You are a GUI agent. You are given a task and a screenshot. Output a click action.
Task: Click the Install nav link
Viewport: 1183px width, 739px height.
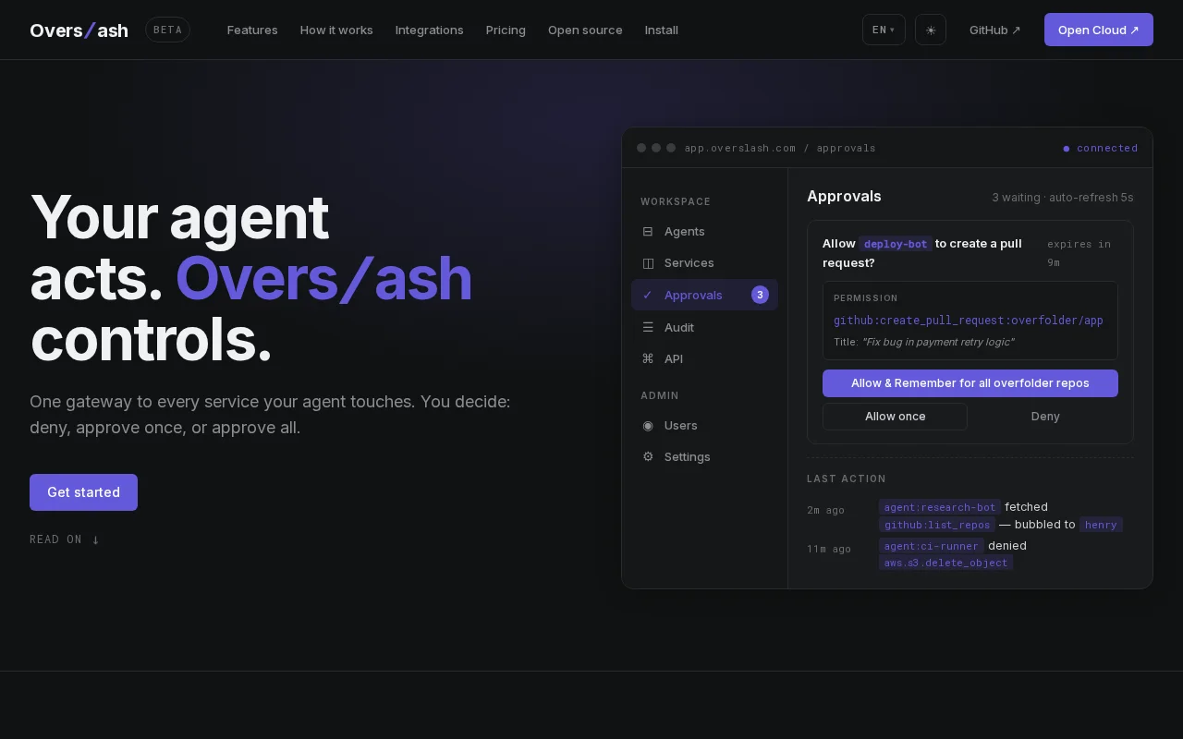point(662,30)
